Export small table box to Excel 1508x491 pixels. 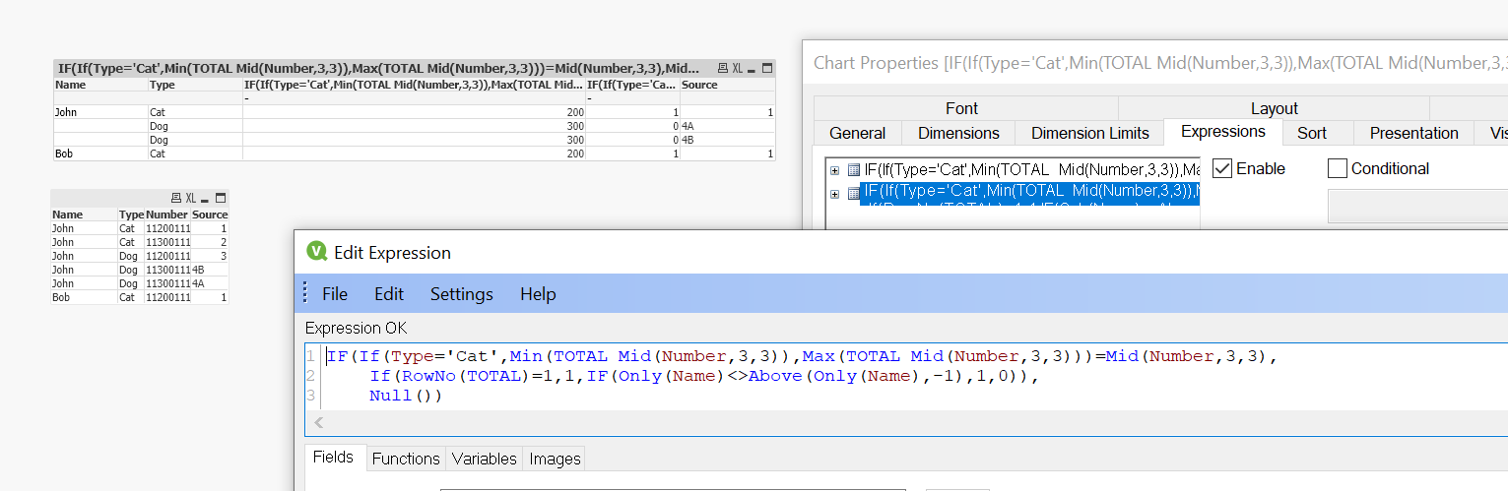[190, 199]
